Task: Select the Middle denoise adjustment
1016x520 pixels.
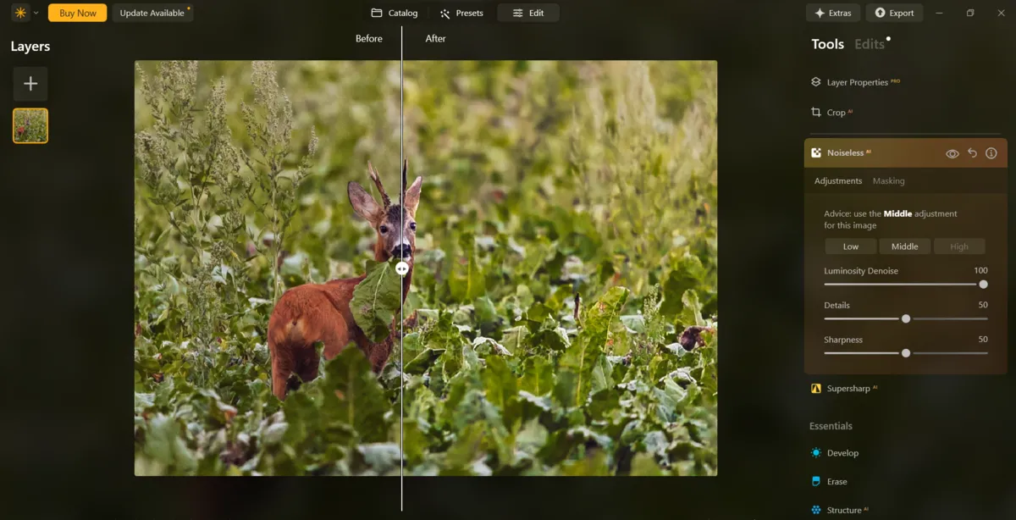Action: tap(904, 246)
